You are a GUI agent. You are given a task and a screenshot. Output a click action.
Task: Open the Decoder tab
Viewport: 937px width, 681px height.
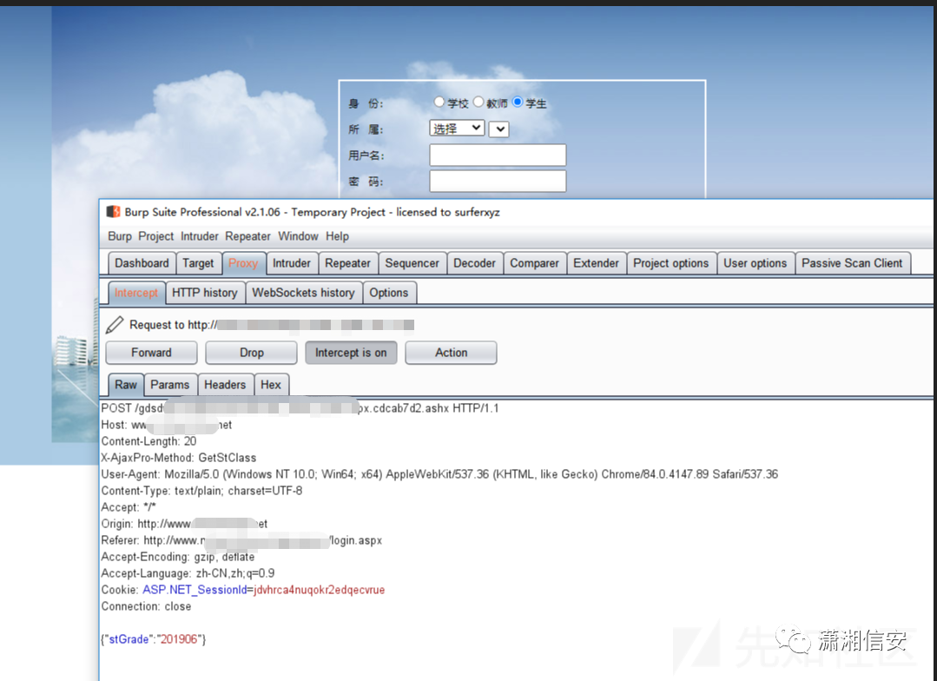point(474,263)
